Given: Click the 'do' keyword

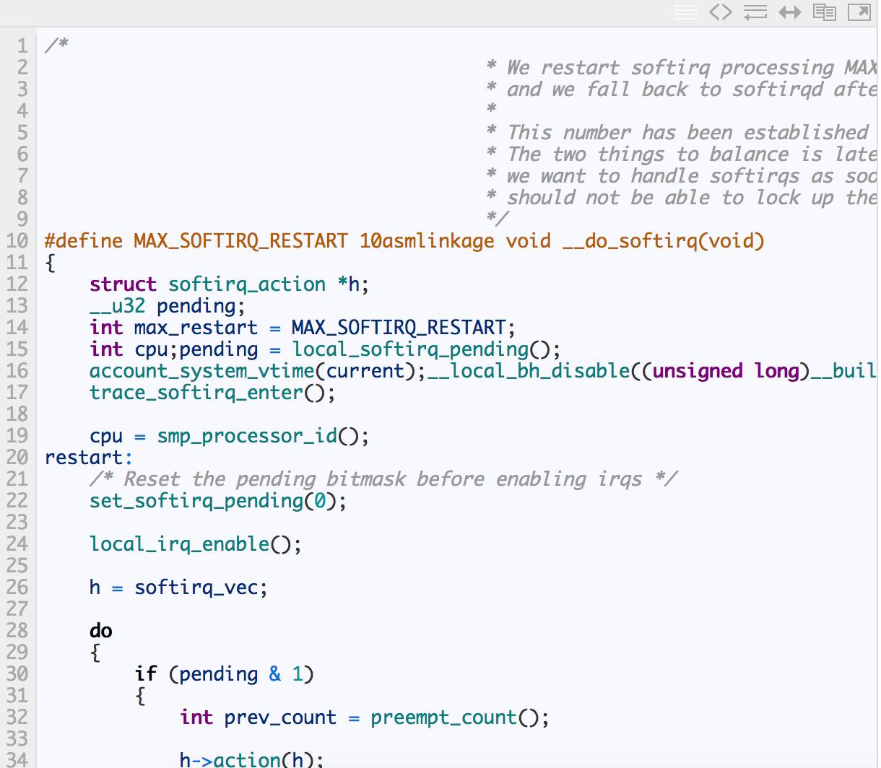Looking at the screenshot, I should point(101,631).
